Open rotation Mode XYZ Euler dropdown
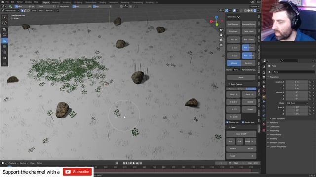The width and height of the screenshot is (316, 177). 297,103
